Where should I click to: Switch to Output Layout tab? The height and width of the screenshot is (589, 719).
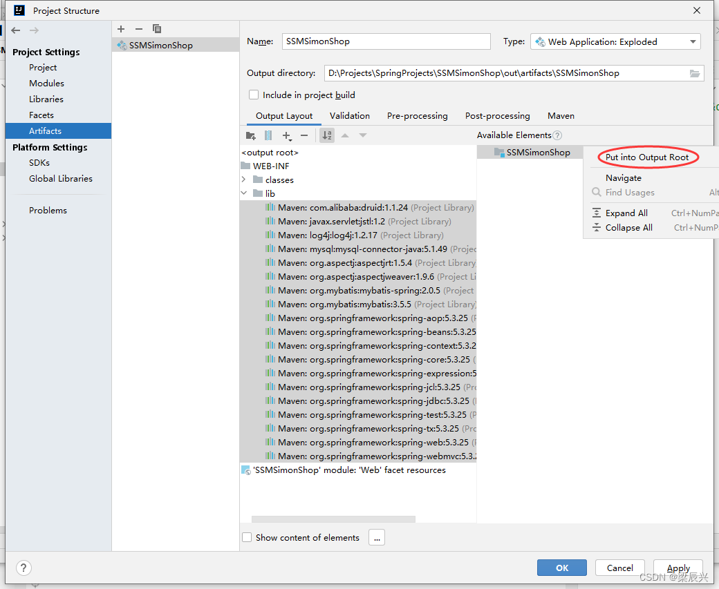[x=284, y=116]
